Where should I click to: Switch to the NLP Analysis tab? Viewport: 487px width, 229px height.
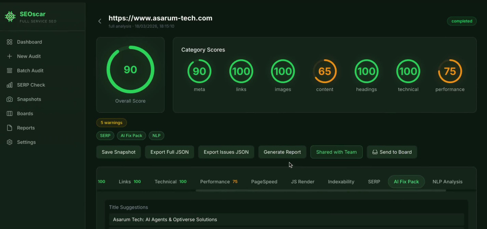[x=448, y=181]
